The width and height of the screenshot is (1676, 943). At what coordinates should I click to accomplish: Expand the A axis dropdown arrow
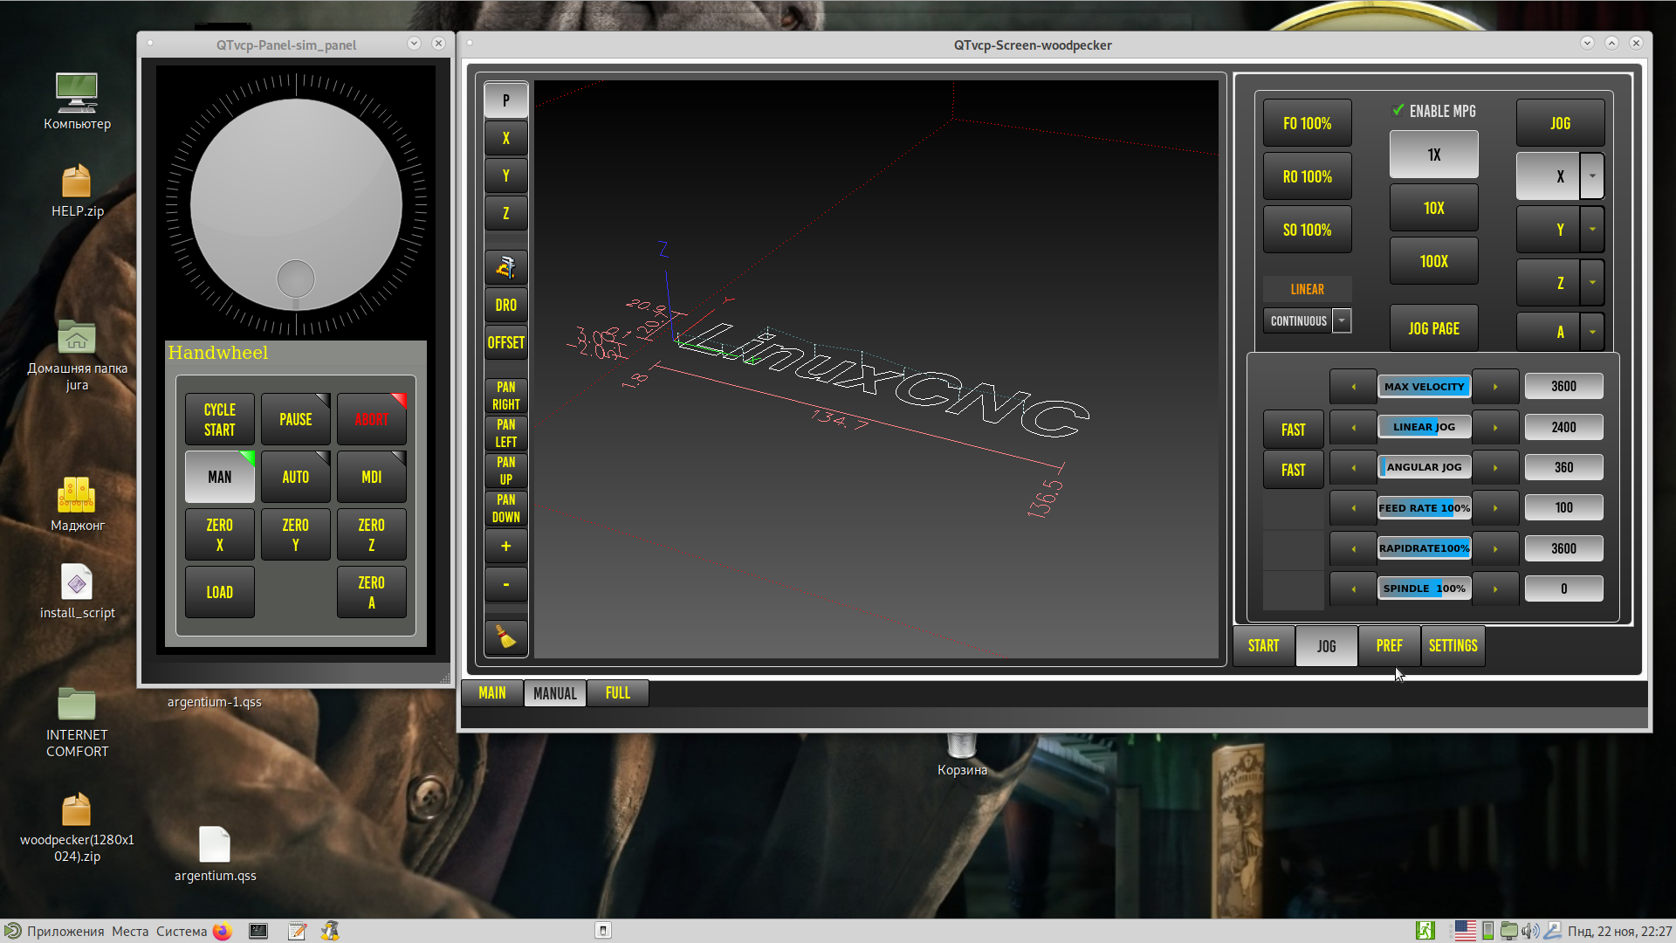[x=1592, y=332]
